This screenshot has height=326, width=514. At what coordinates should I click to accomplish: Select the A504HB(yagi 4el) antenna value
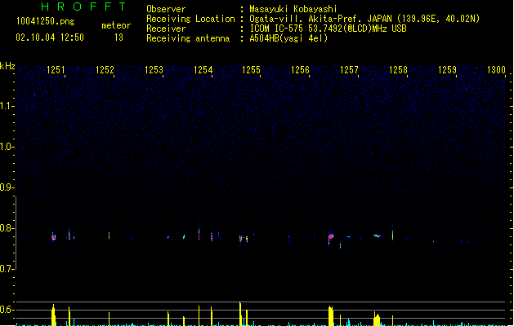click(x=288, y=38)
